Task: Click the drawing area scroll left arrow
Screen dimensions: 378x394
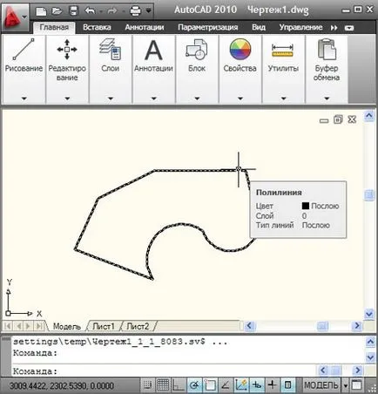Action: (x=249, y=326)
